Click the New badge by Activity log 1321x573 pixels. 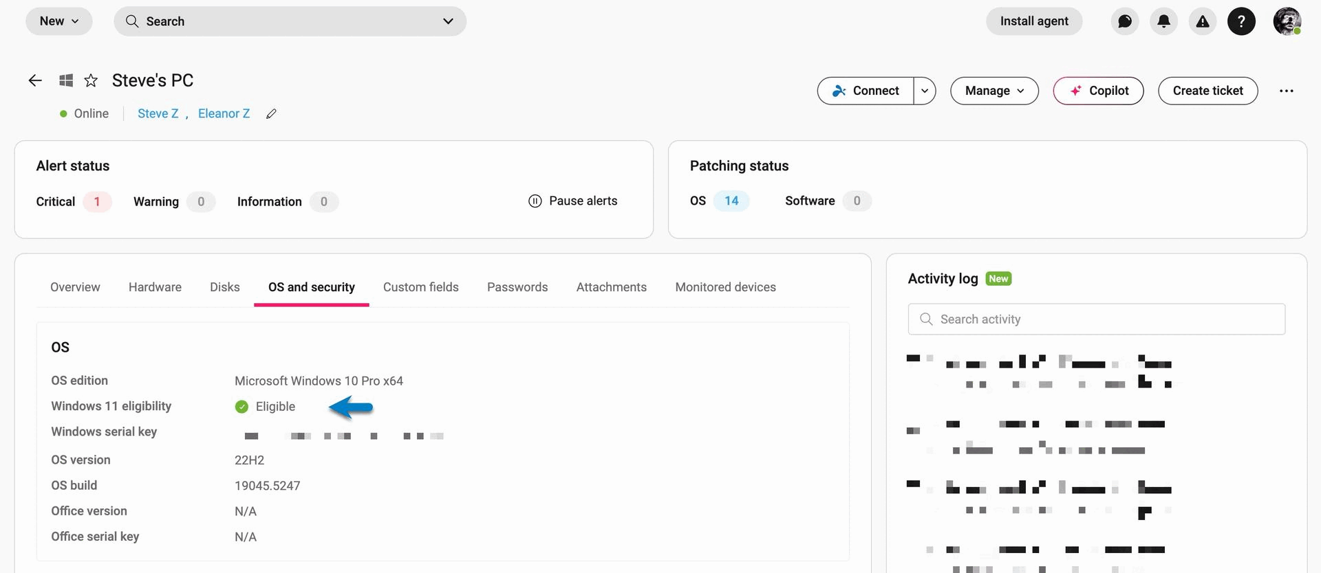pos(998,278)
